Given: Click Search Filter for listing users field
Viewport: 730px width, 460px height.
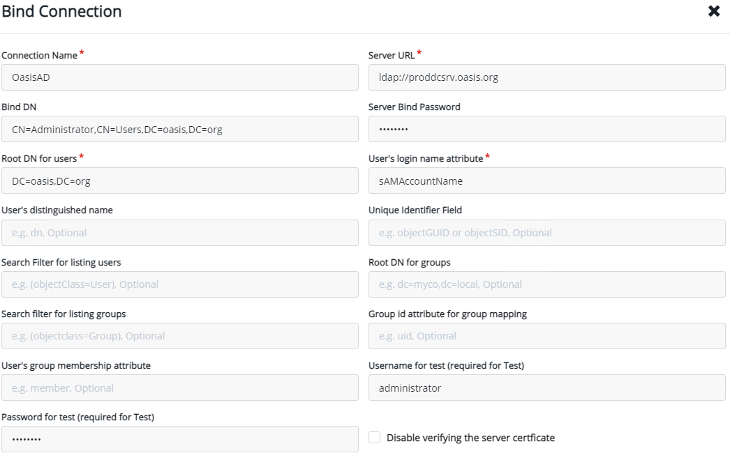Looking at the screenshot, I should [x=180, y=284].
